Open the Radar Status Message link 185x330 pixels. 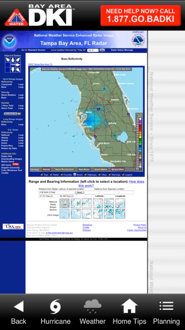click(x=122, y=50)
